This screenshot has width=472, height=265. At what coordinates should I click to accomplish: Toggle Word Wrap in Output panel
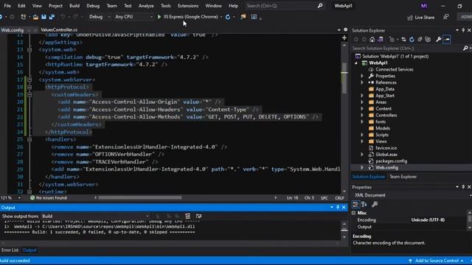[x=198, y=216]
